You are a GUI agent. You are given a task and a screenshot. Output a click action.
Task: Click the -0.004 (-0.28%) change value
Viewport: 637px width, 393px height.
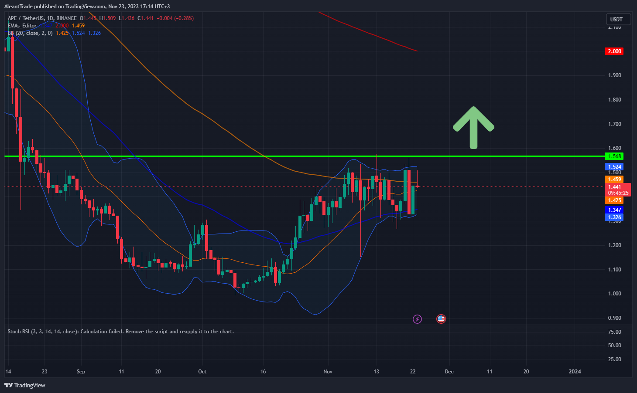(175, 18)
